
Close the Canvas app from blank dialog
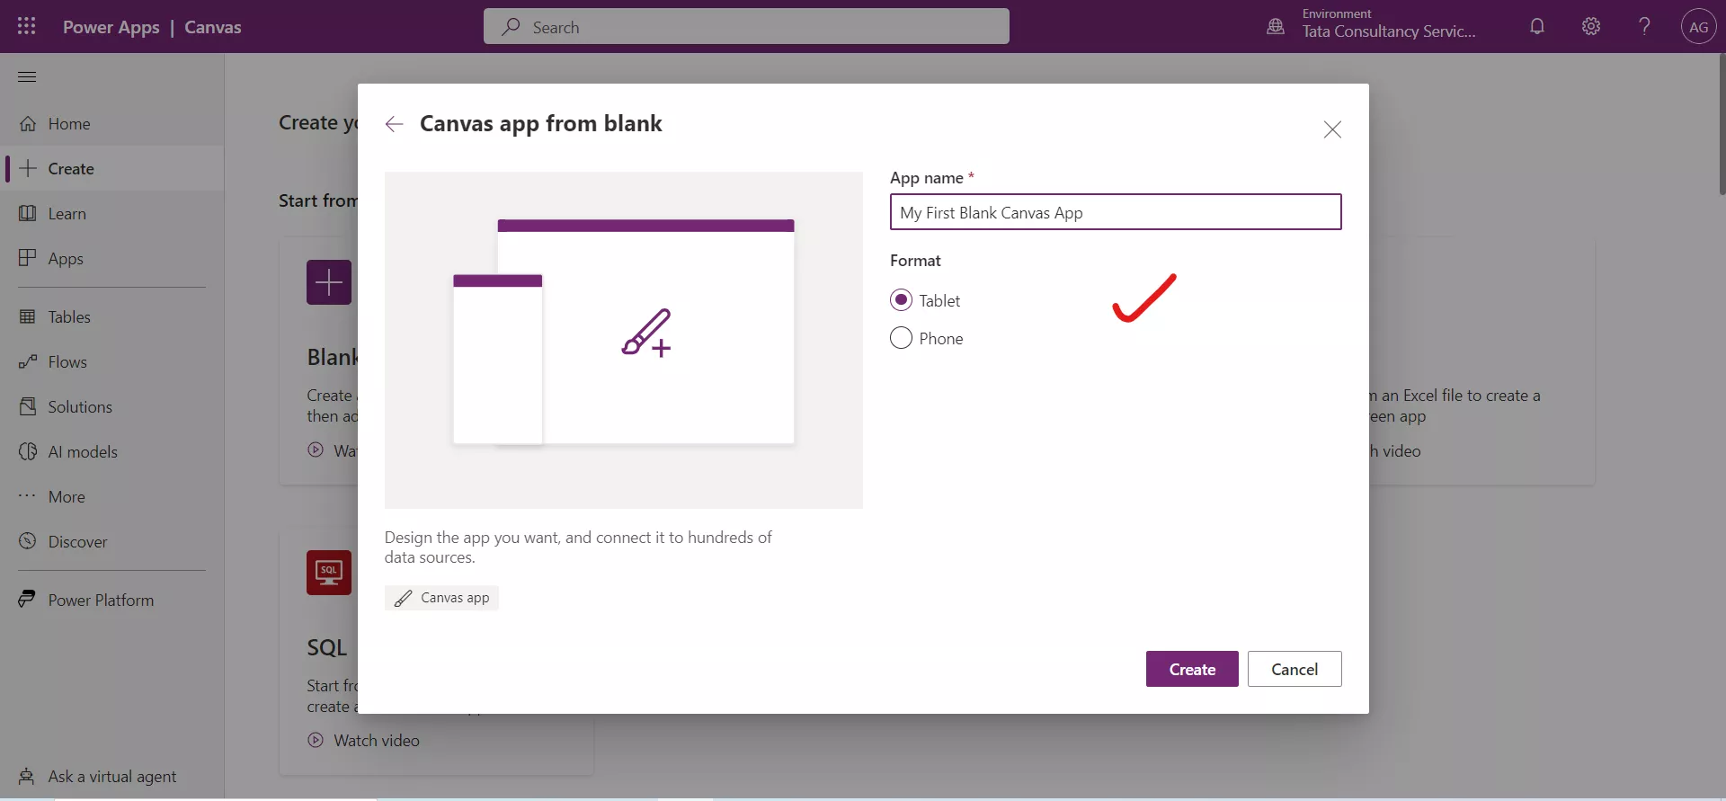(x=1332, y=129)
